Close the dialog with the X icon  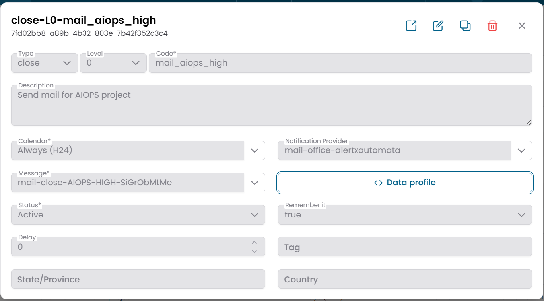(522, 26)
